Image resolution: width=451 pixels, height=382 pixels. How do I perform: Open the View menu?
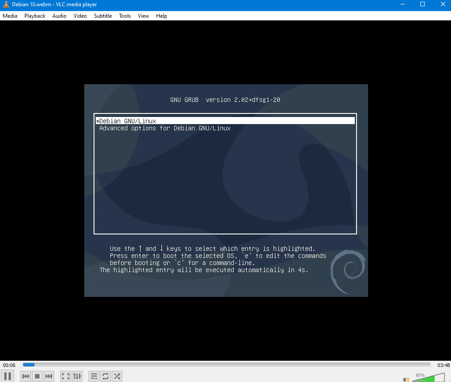(143, 16)
